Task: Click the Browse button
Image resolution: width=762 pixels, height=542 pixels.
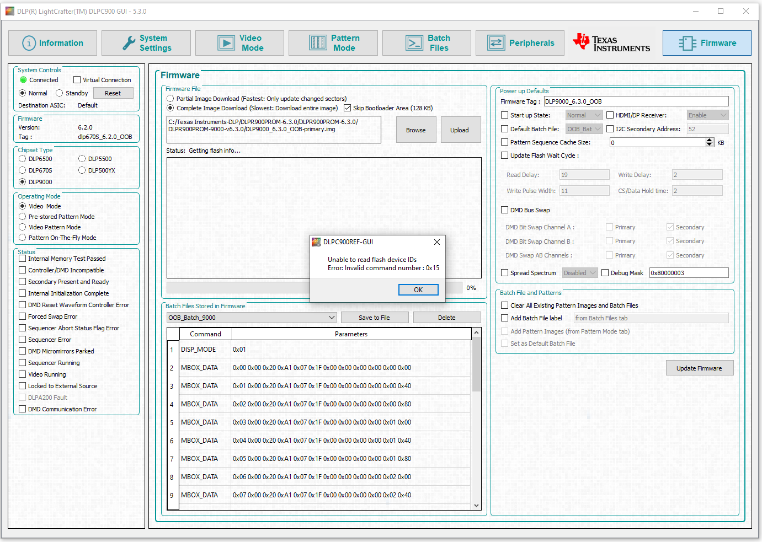Action: [416, 130]
